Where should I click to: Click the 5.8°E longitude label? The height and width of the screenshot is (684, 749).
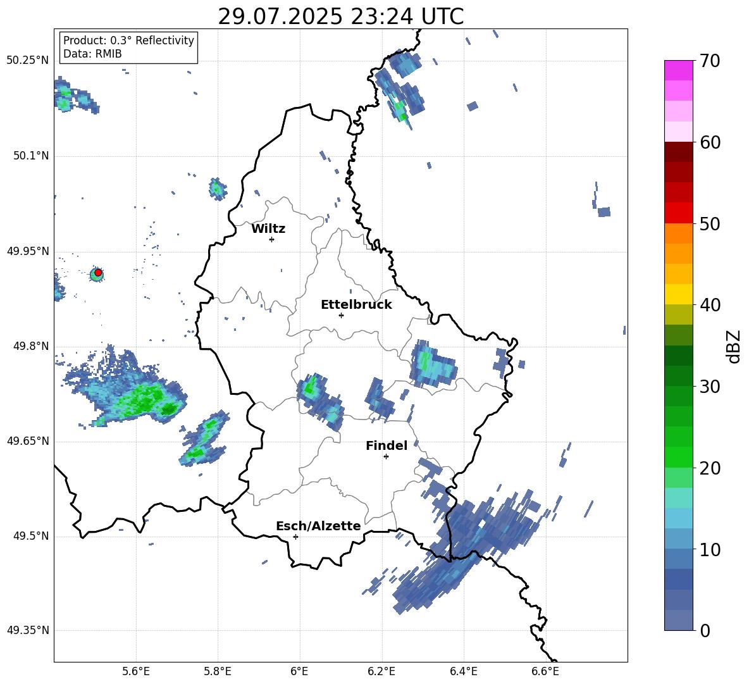click(218, 671)
